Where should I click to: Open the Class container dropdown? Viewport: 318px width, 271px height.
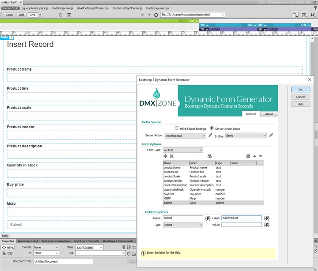click(89, 247)
